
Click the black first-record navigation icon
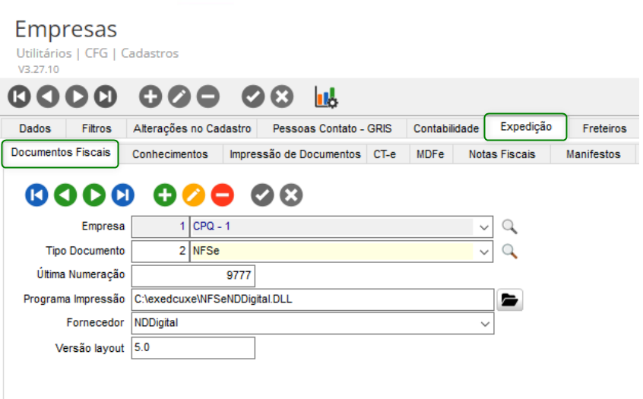[x=20, y=97]
